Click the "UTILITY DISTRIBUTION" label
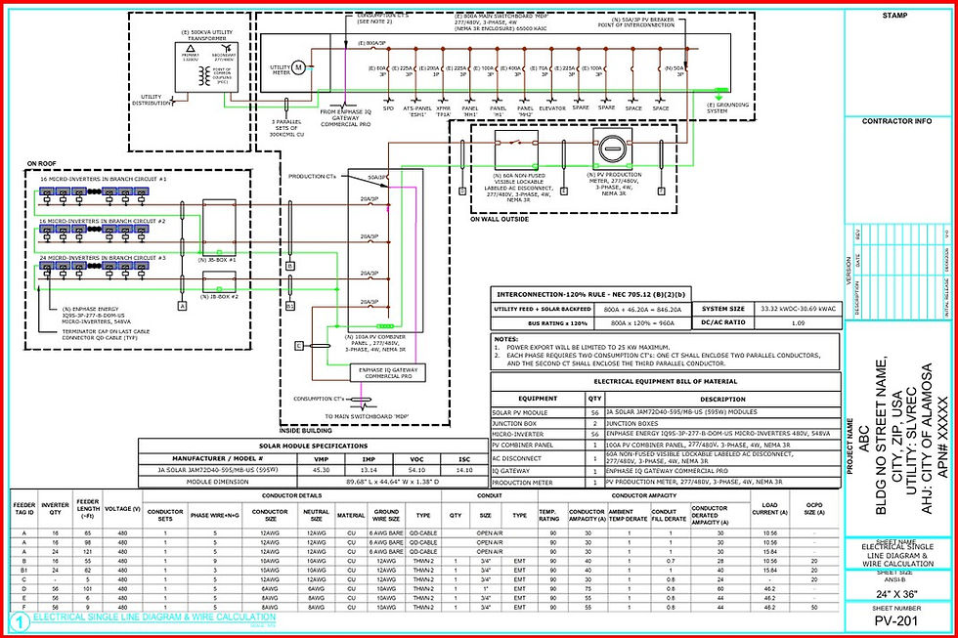The height and width of the screenshot is (638, 958). pyautogui.click(x=152, y=100)
